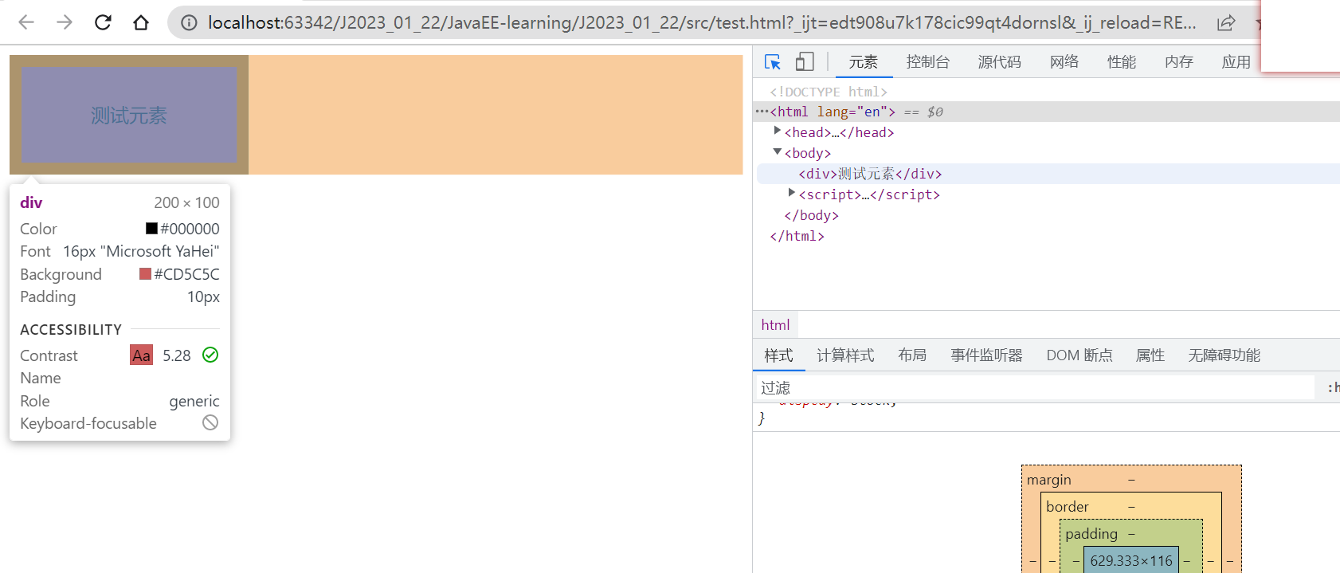Open the 布局 (Layout) sub-tab
This screenshot has height=573, width=1340.
click(x=912, y=355)
